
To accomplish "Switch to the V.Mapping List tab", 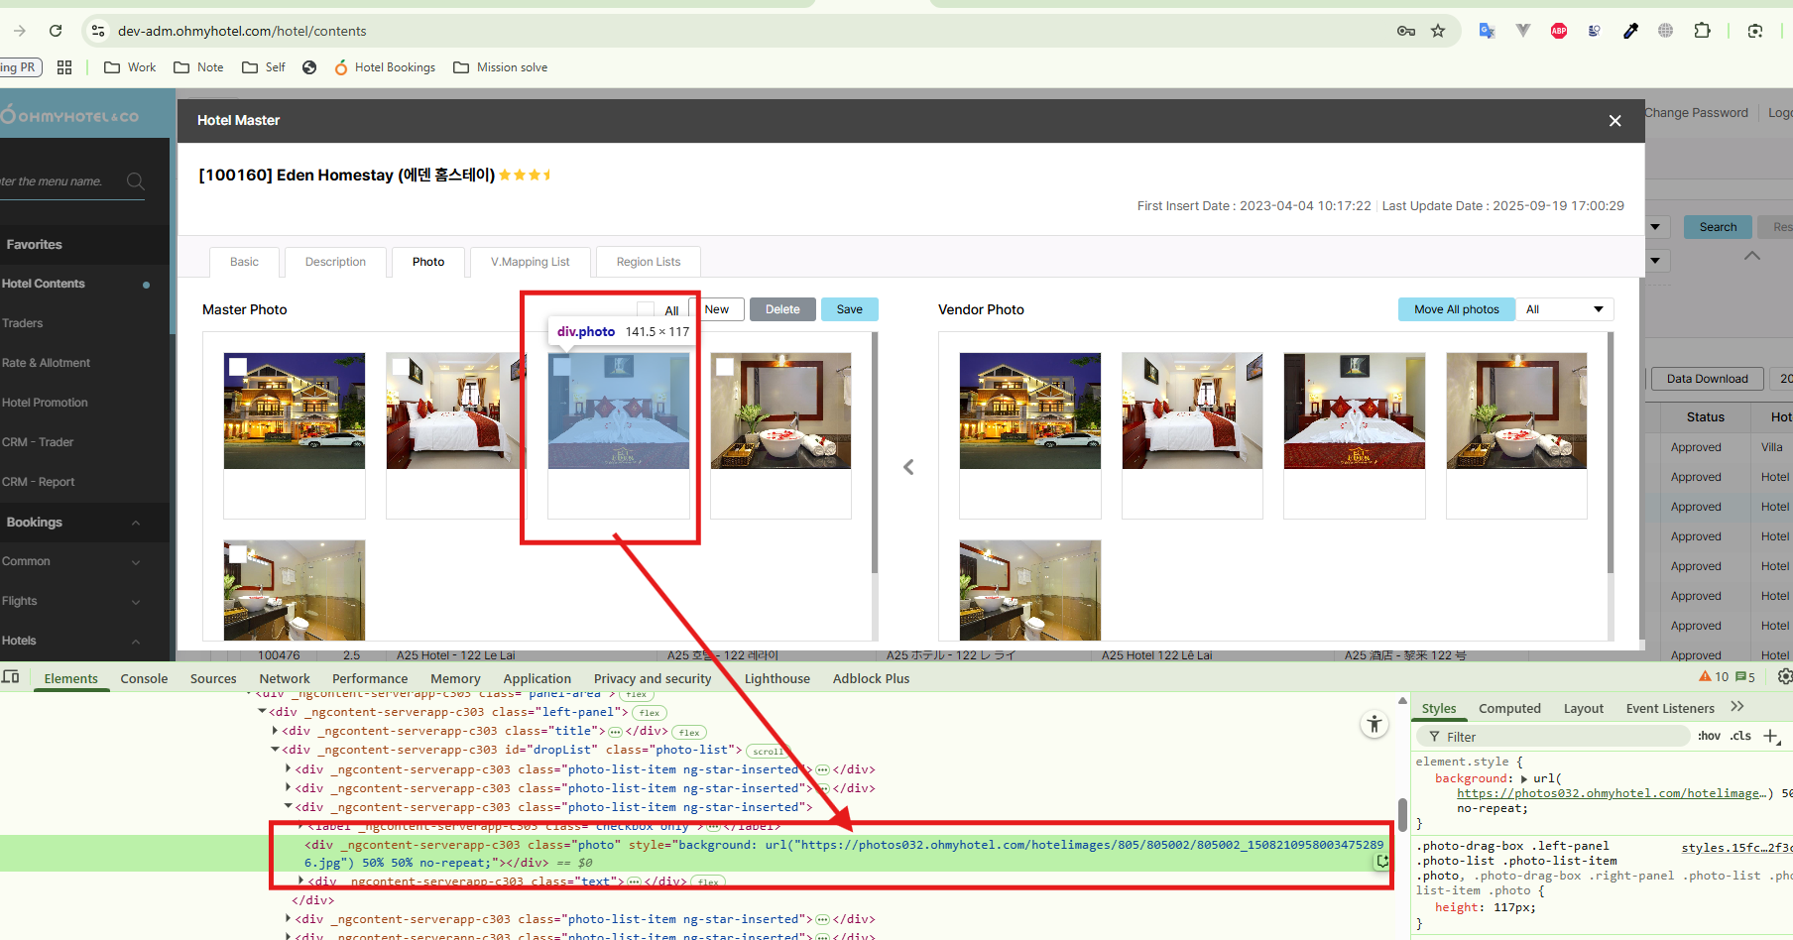I will (530, 262).
